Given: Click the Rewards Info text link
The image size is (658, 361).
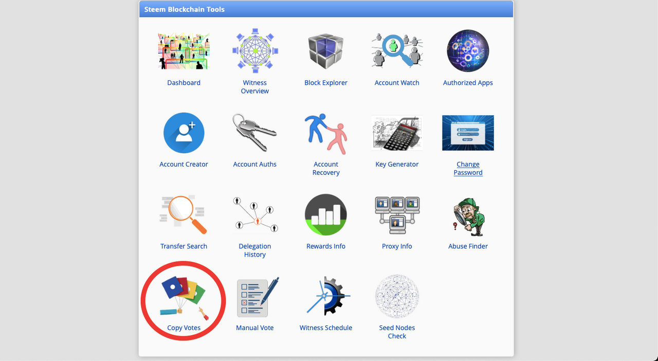Looking at the screenshot, I should click(x=326, y=246).
